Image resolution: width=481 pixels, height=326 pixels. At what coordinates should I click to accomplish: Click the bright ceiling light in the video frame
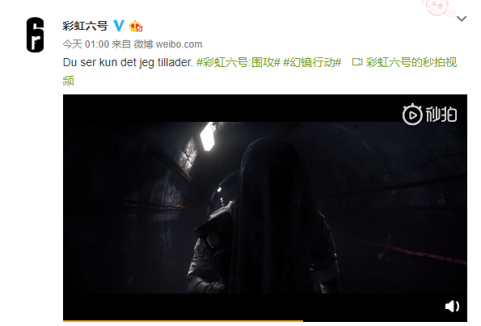(x=208, y=136)
